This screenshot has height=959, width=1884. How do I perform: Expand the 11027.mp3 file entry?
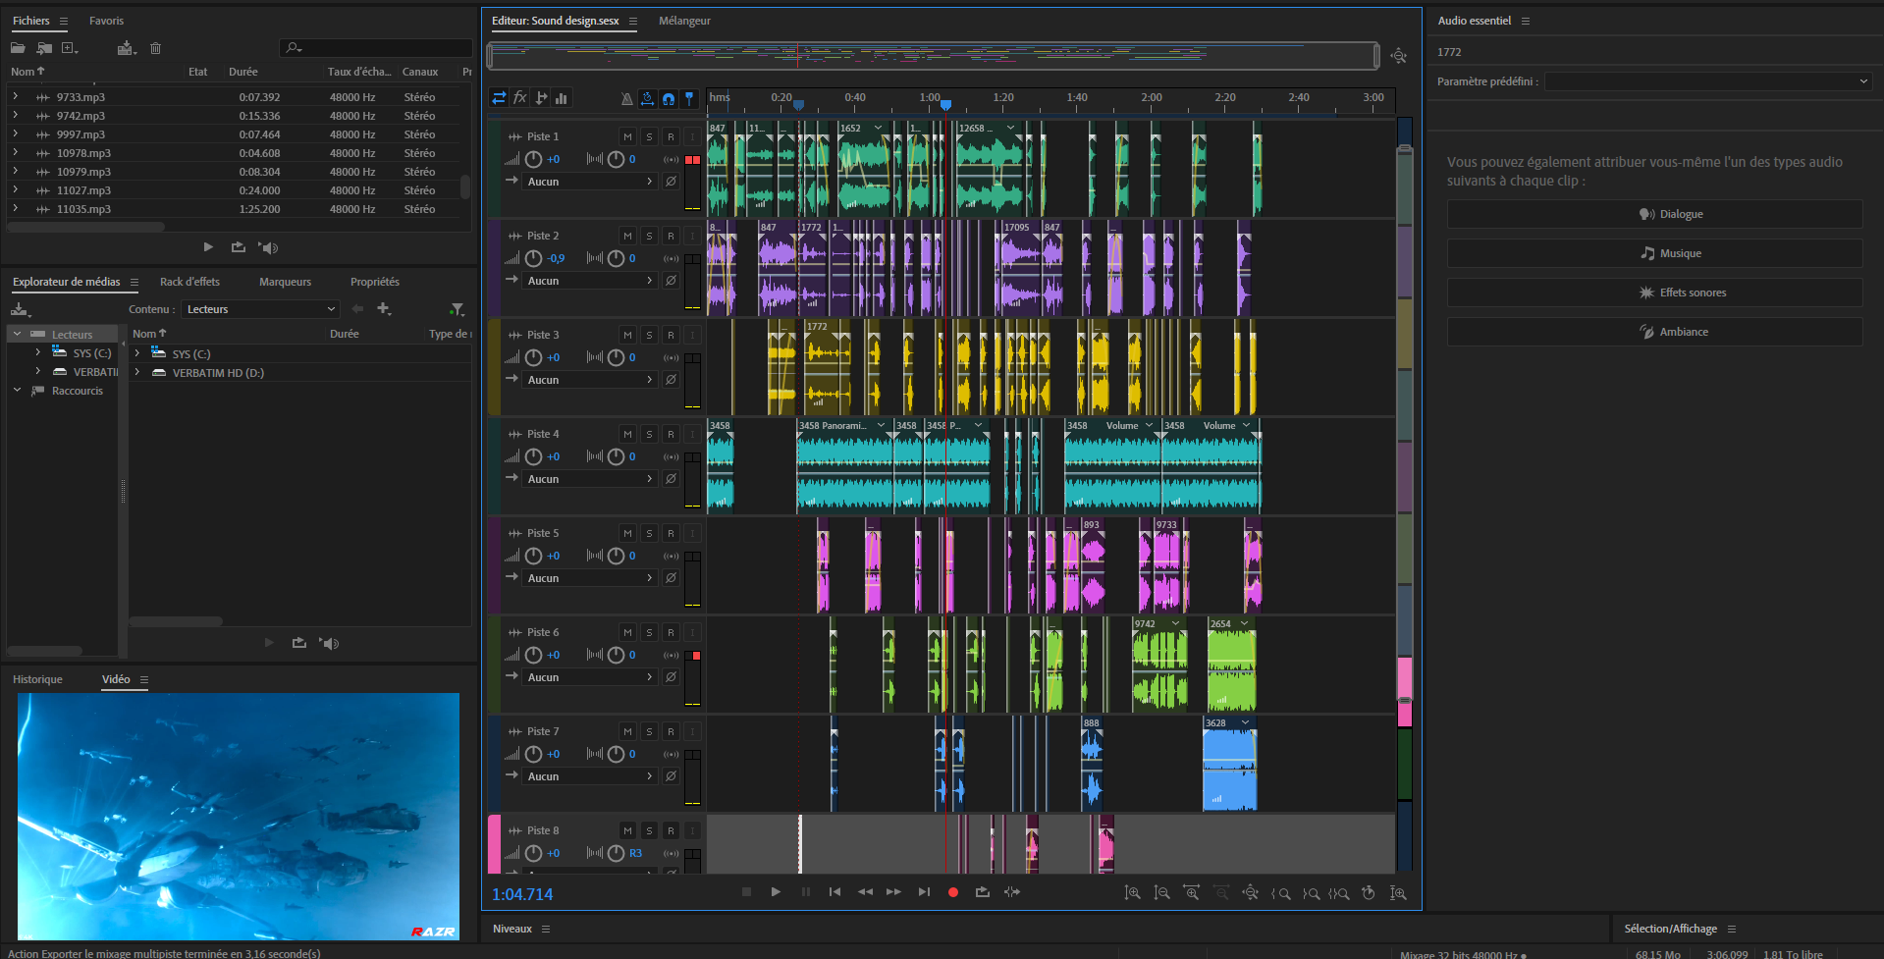pyautogui.click(x=15, y=190)
